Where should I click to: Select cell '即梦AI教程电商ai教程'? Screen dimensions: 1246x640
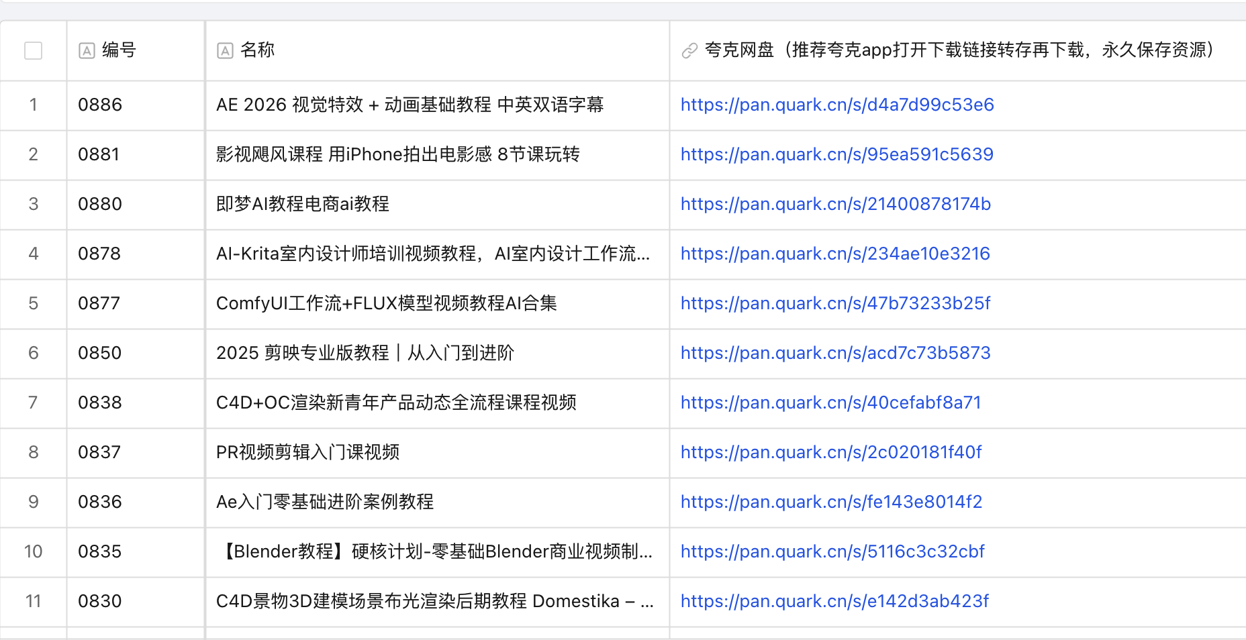[437, 205]
